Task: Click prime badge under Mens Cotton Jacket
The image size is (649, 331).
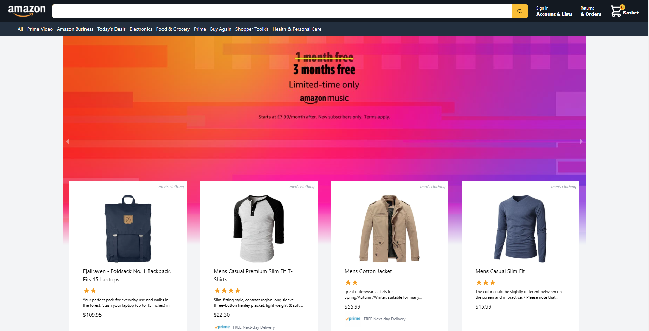Action: tap(353, 319)
